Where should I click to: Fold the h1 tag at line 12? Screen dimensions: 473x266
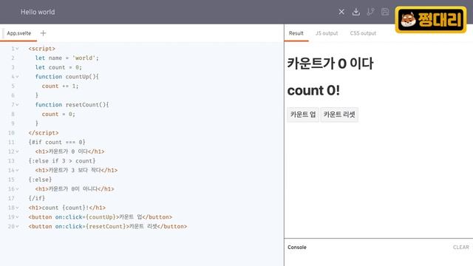point(18,151)
